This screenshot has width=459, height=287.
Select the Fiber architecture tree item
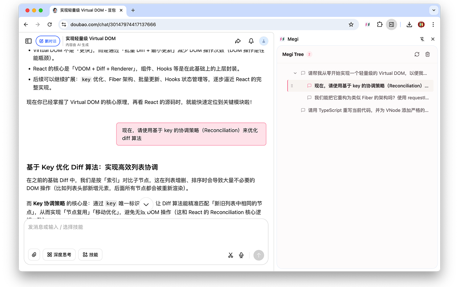pyautogui.click(x=371, y=98)
